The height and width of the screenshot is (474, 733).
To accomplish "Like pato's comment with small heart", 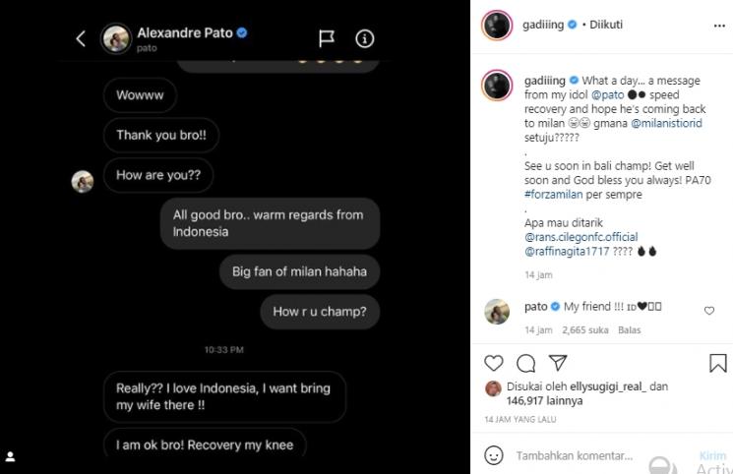I will (x=709, y=311).
